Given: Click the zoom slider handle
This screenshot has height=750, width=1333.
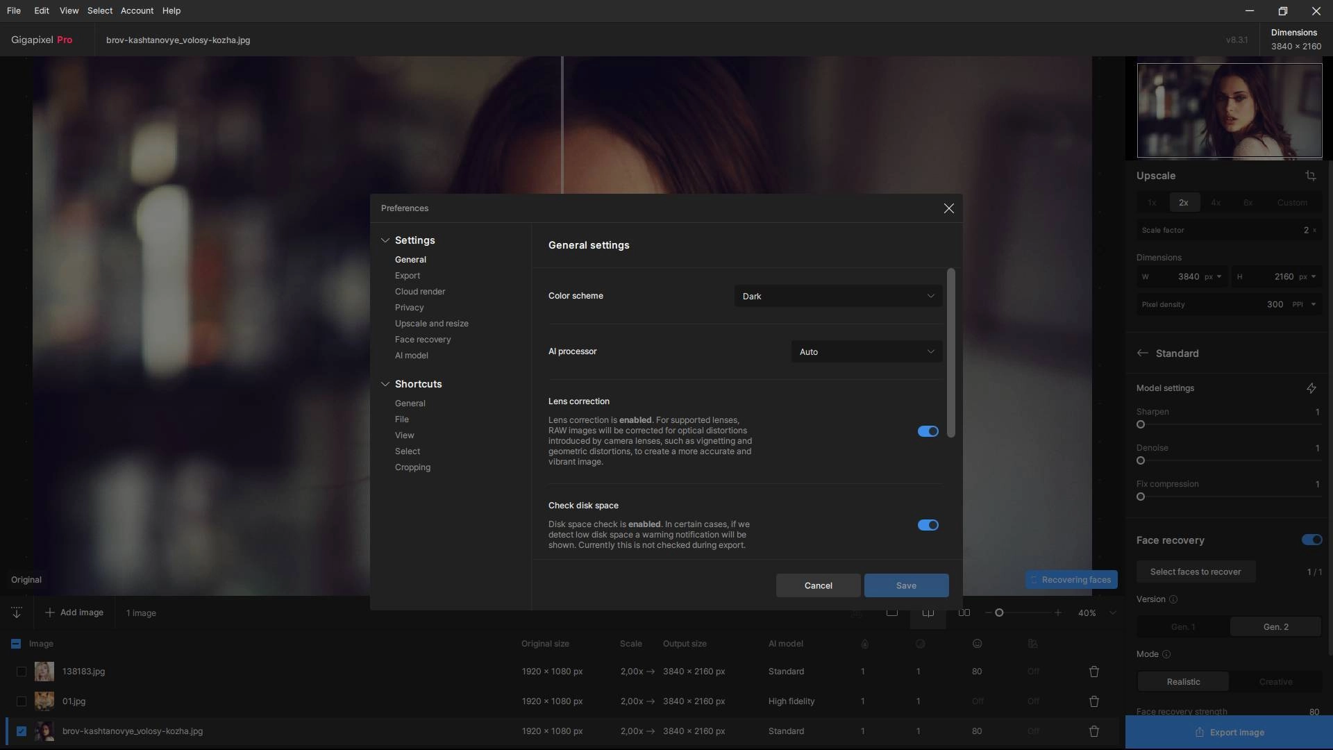Looking at the screenshot, I should [x=999, y=612].
